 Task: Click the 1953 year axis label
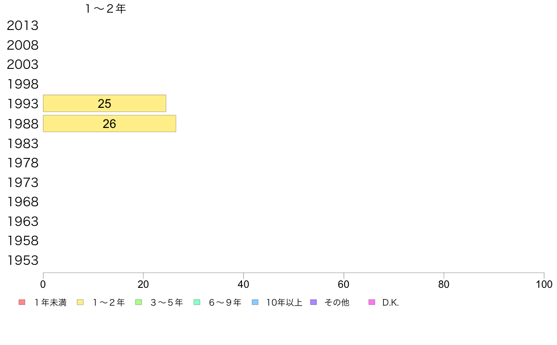pyautogui.click(x=23, y=261)
